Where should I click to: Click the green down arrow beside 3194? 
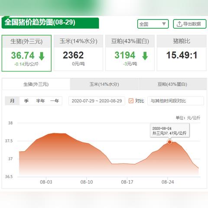coord(145,56)
